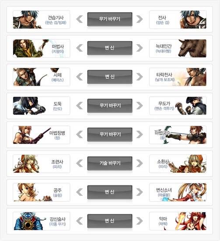
Task: Click right arrow pointing to 소환사 card
Action: point(140,163)
